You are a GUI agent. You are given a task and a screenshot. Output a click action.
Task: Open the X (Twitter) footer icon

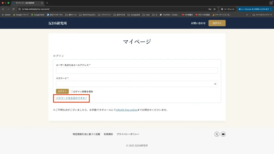217,134
